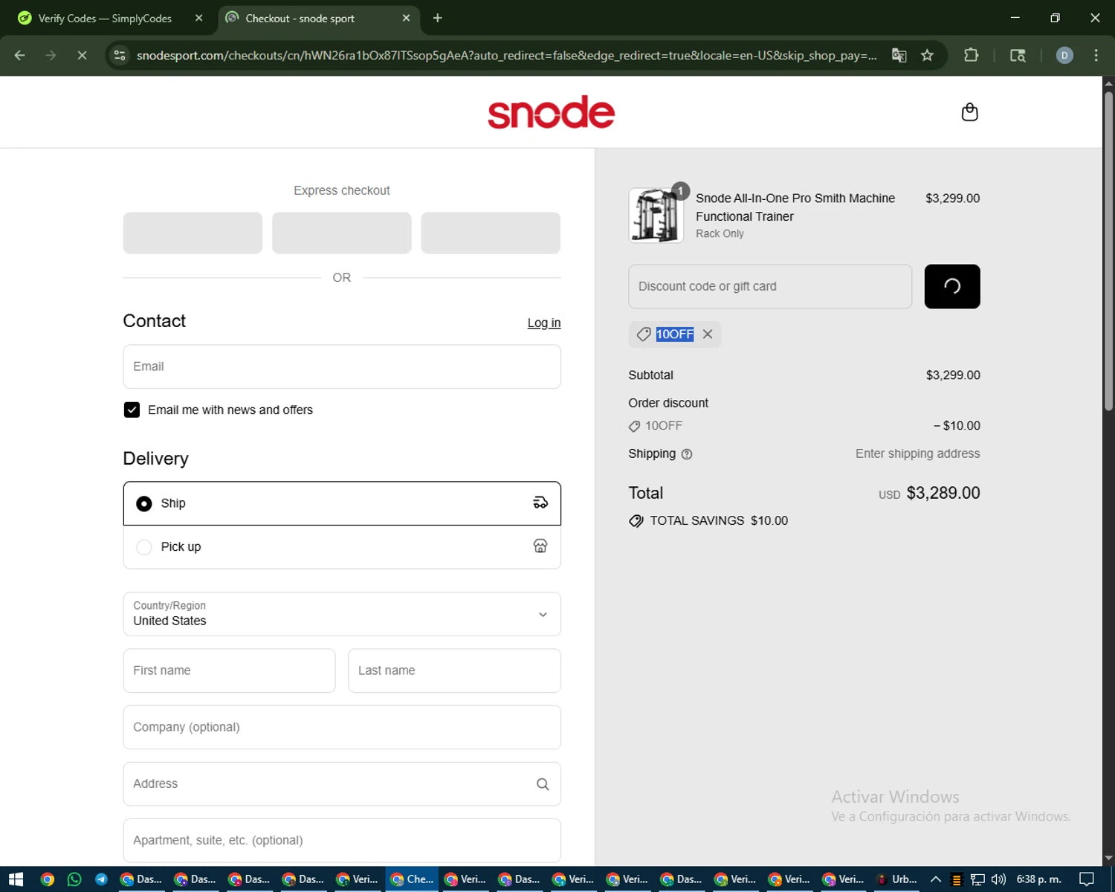This screenshot has width=1115, height=892.
Task: Click the Pick up store icon
Action: pos(540,546)
